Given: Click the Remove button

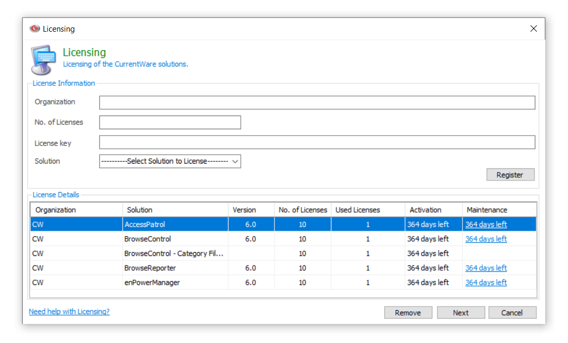Looking at the screenshot, I should tap(408, 312).
